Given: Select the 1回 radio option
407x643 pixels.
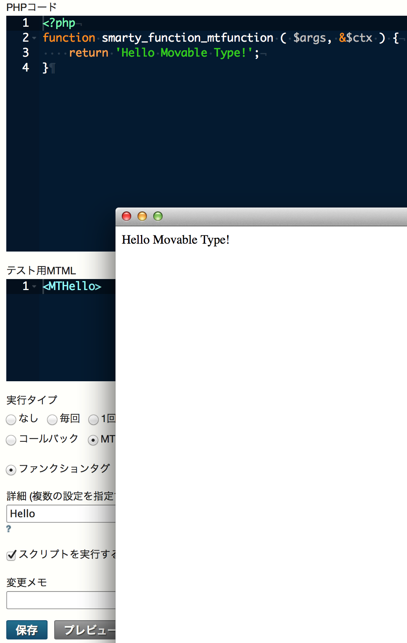Looking at the screenshot, I should click(93, 420).
